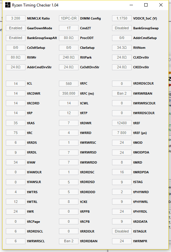Screen dimensions: 171x252
Task: Click the DIMM Config 1DPC-DR field
Action: coord(69,18)
